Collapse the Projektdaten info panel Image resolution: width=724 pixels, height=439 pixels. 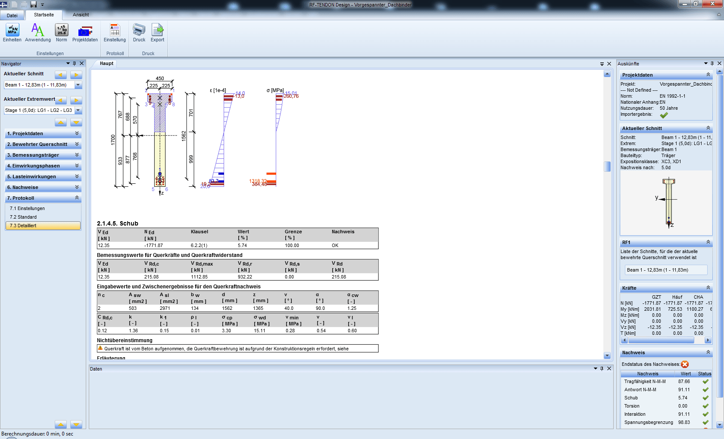coord(708,74)
